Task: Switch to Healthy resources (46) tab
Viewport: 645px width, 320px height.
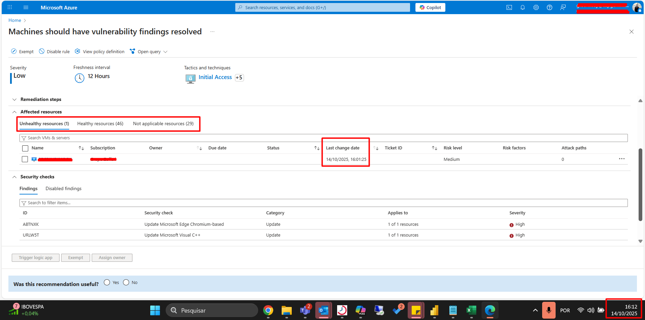Action: click(x=100, y=123)
